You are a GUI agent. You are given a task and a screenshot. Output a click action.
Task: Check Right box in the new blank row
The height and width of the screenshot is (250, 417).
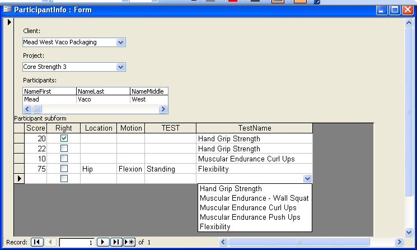64,179
